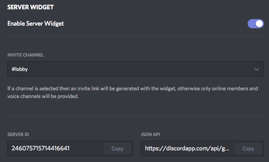The width and height of the screenshot is (269, 162).
Task: Click the server ID number 246075715714416641
Action: click(41, 148)
